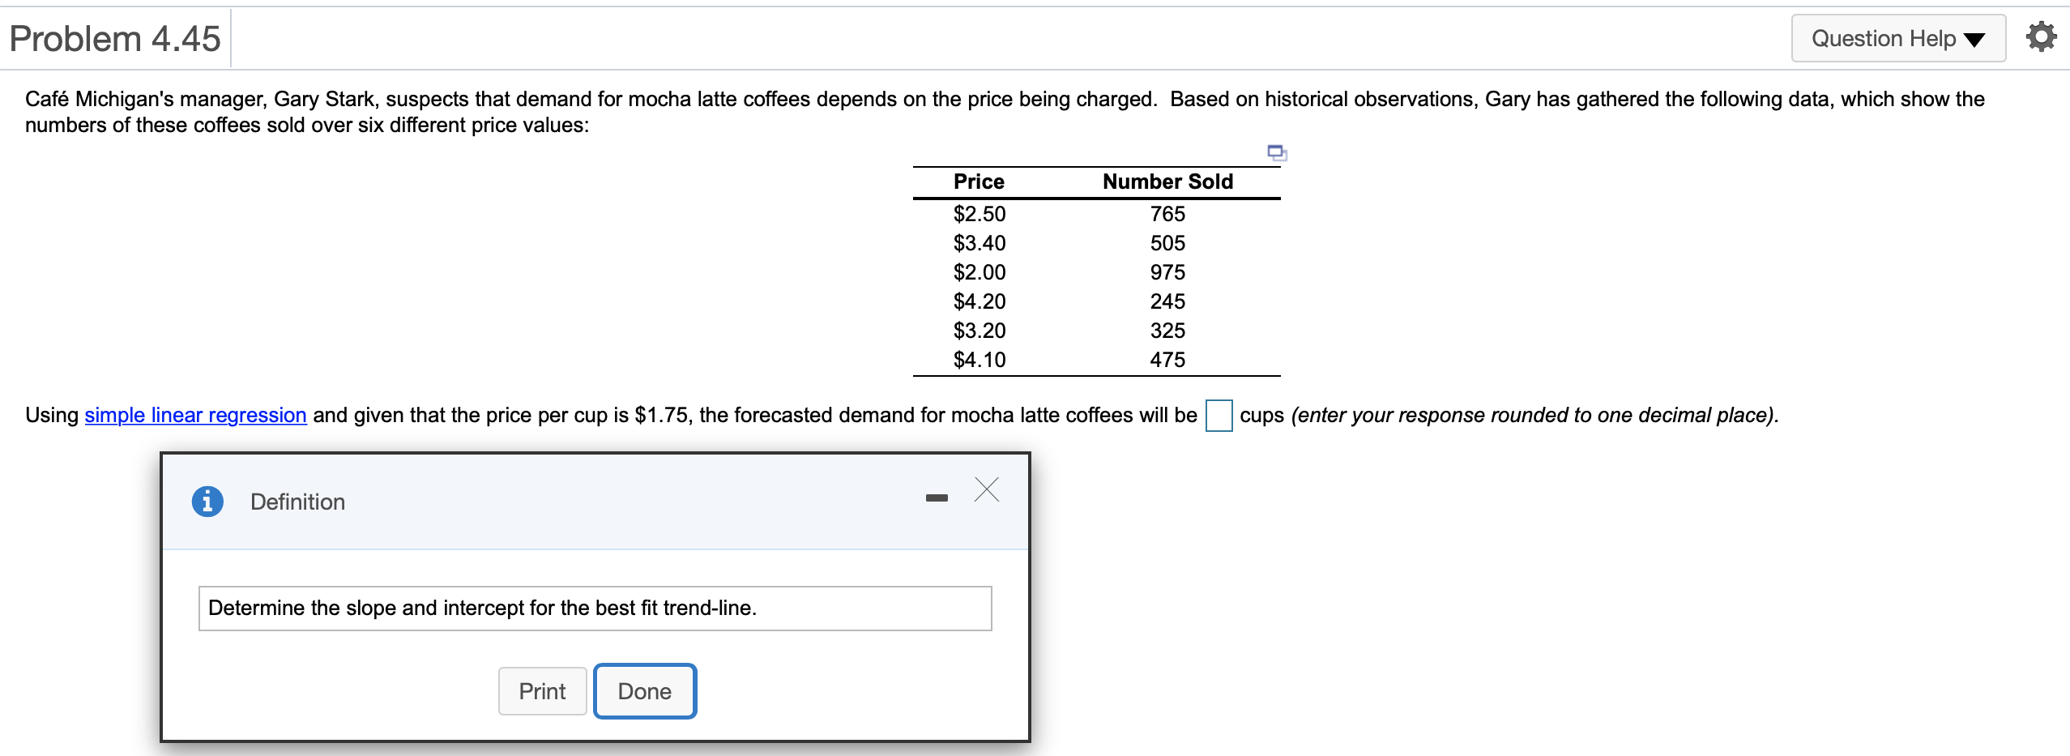The height and width of the screenshot is (756, 2070).
Task: Open the simple linear regression link
Action: click(x=195, y=415)
